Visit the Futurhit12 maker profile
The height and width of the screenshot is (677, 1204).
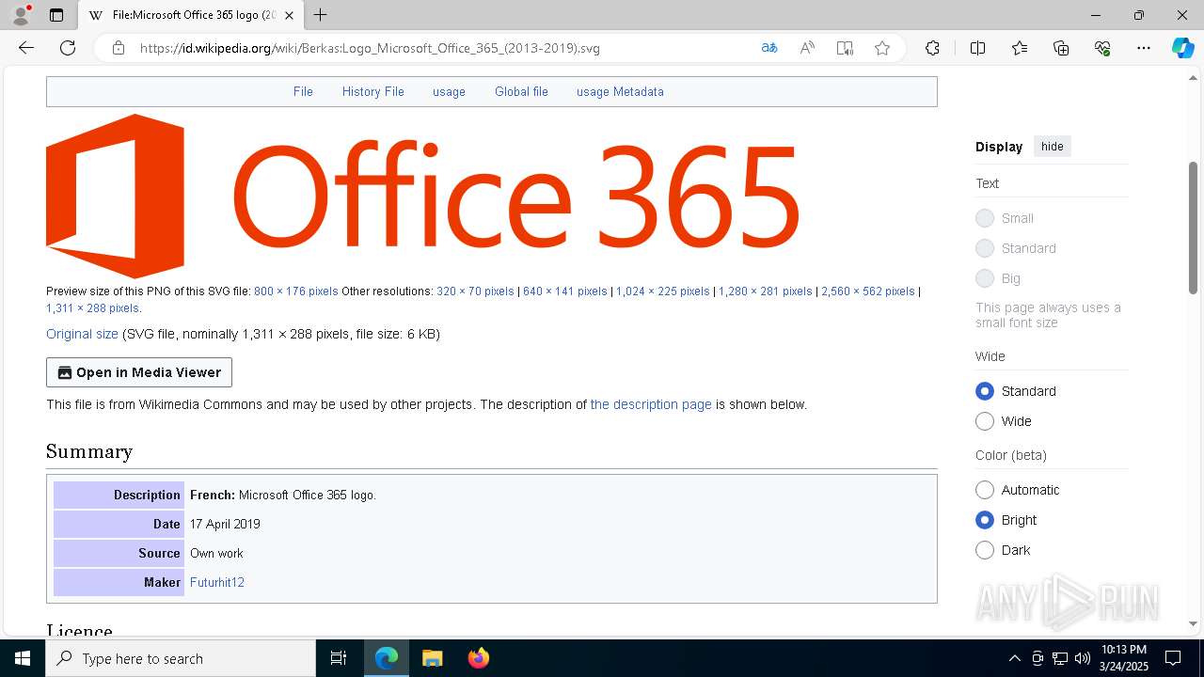click(217, 582)
